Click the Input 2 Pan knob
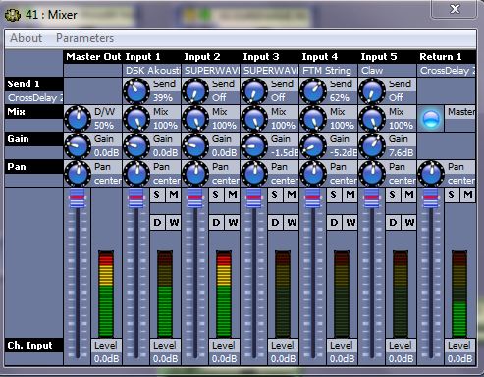 pos(195,174)
